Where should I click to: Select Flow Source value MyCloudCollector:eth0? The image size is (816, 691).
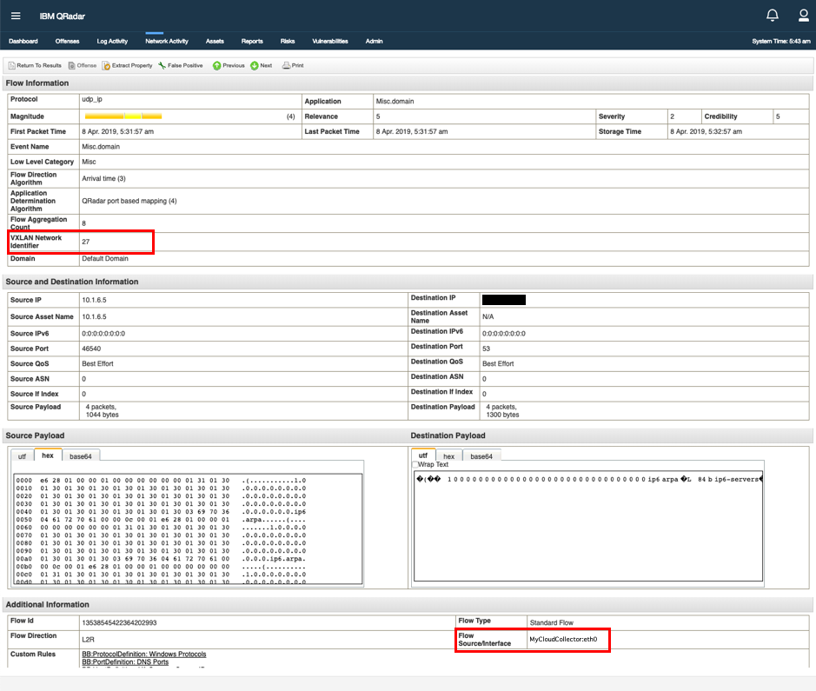pyautogui.click(x=564, y=640)
